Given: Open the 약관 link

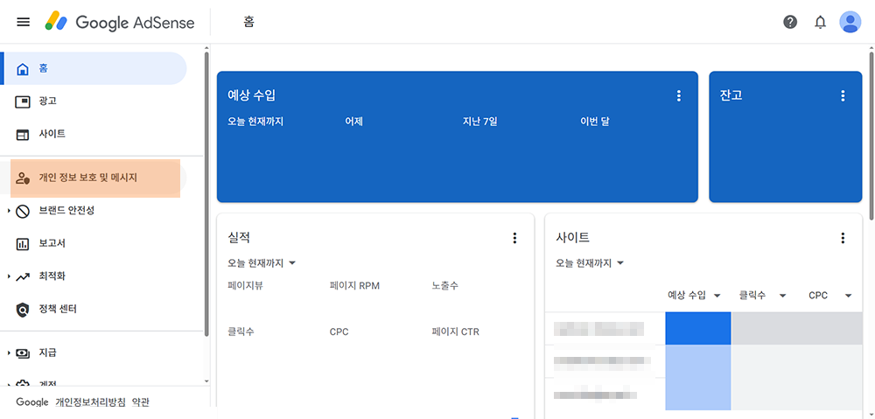Looking at the screenshot, I should 141,402.
